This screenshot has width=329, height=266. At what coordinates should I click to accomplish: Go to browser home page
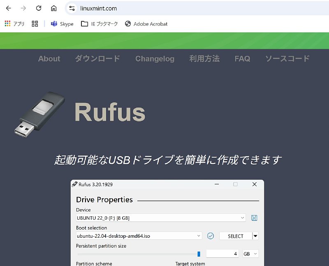[x=54, y=8]
